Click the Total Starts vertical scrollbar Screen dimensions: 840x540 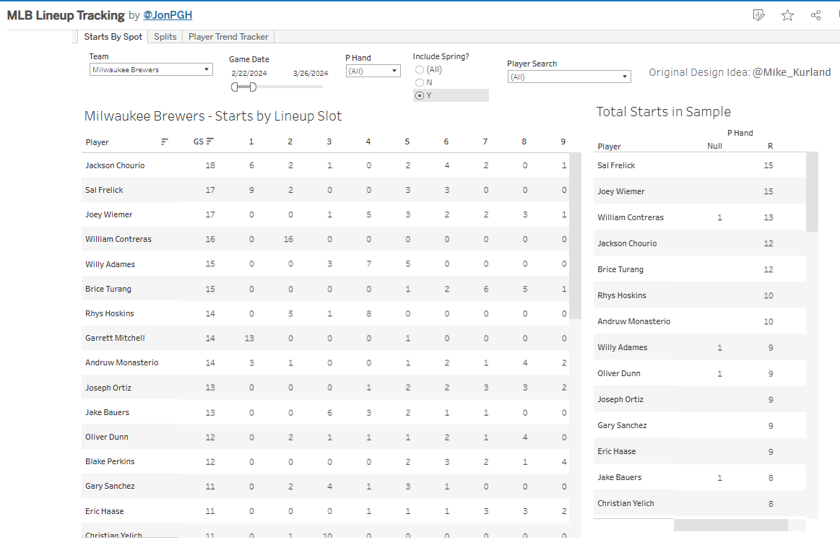click(x=812, y=192)
